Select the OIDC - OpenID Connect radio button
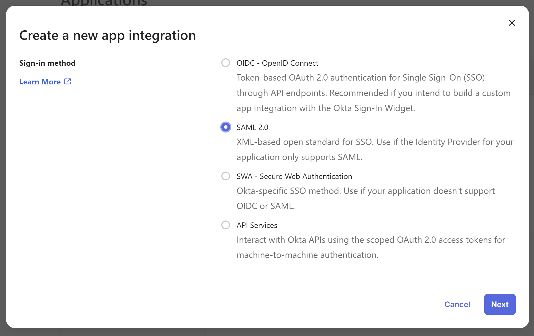The height and width of the screenshot is (336, 534). click(x=226, y=63)
